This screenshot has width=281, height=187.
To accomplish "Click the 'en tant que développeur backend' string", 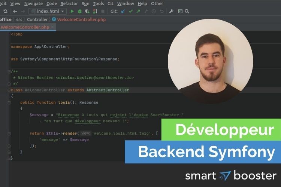I will (x=86, y=121).
